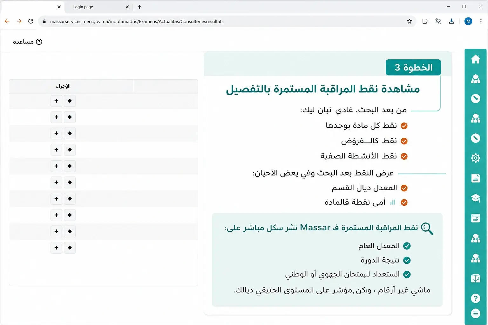View site info via the lock icon
This screenshot has height=325, width=488.
click(x=44, y=21)
